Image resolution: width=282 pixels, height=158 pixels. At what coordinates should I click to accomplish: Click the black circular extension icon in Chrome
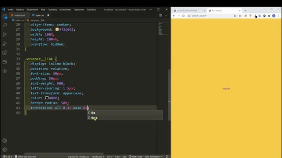pyautogui.click(x=264, y=16)
